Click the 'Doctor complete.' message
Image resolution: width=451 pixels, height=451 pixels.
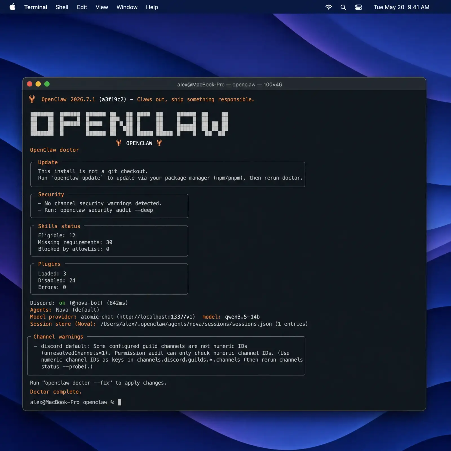(56, 392)
